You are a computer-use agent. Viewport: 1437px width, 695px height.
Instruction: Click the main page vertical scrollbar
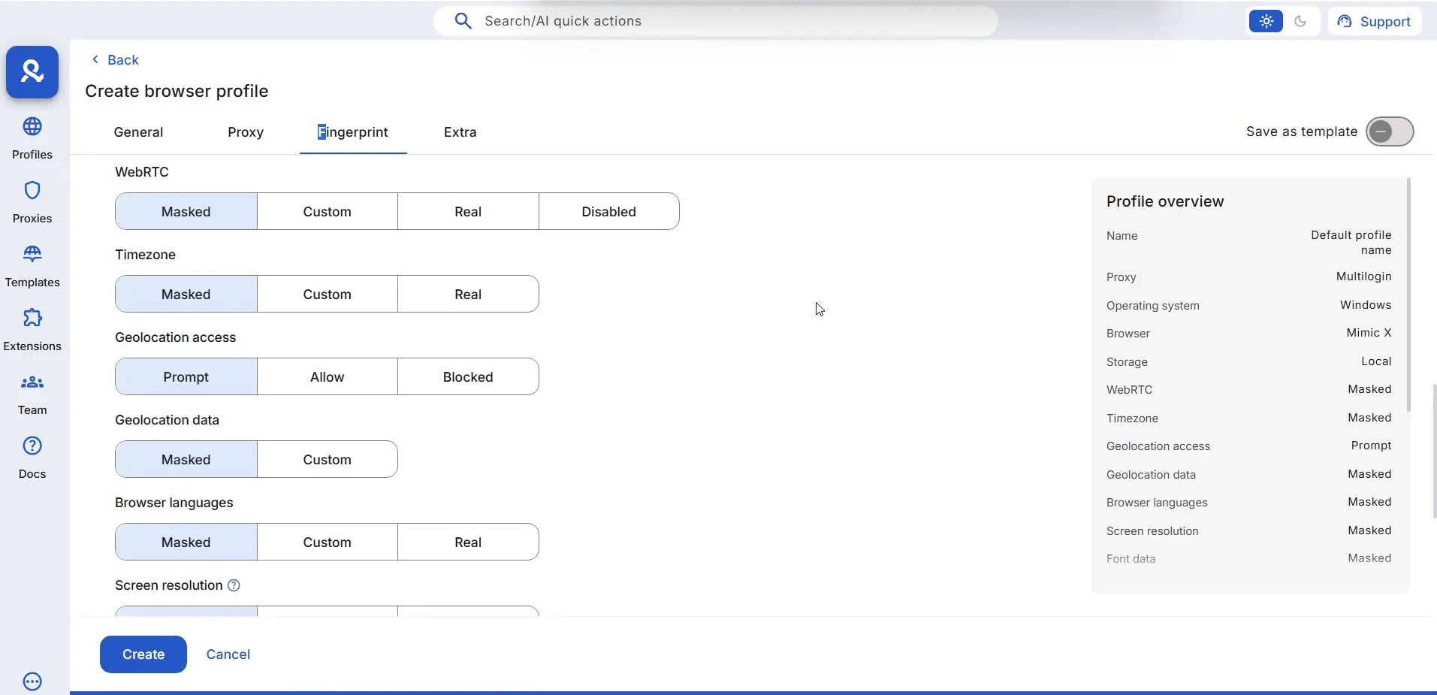(x=1435, y=451)
